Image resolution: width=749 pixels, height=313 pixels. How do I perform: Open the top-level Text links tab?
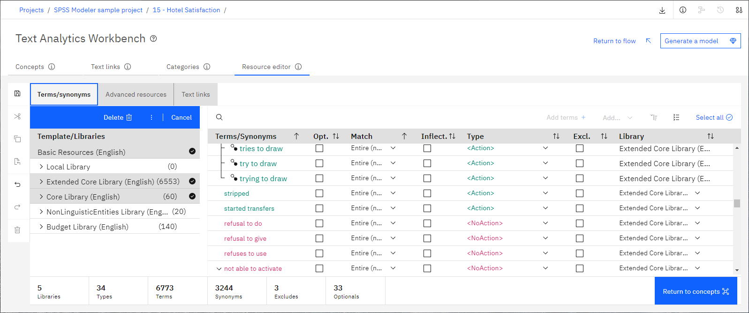pos(106,67)
